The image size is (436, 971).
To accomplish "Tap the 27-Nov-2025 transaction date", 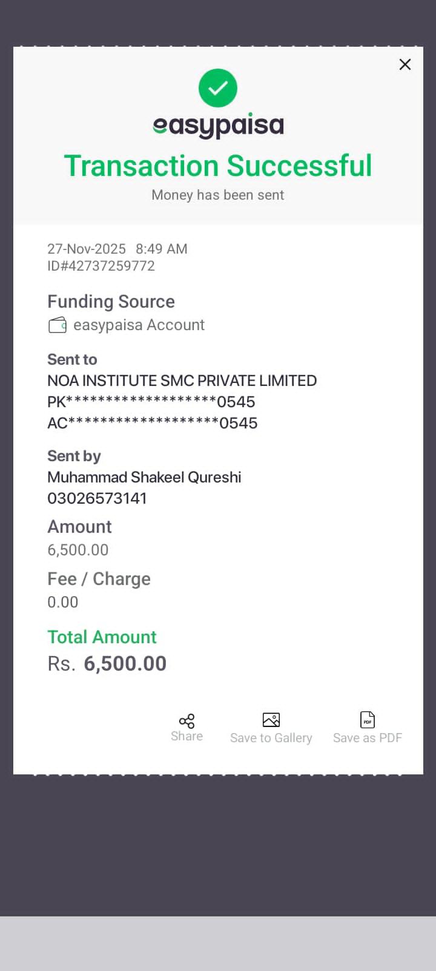I will tap(87, 249).
